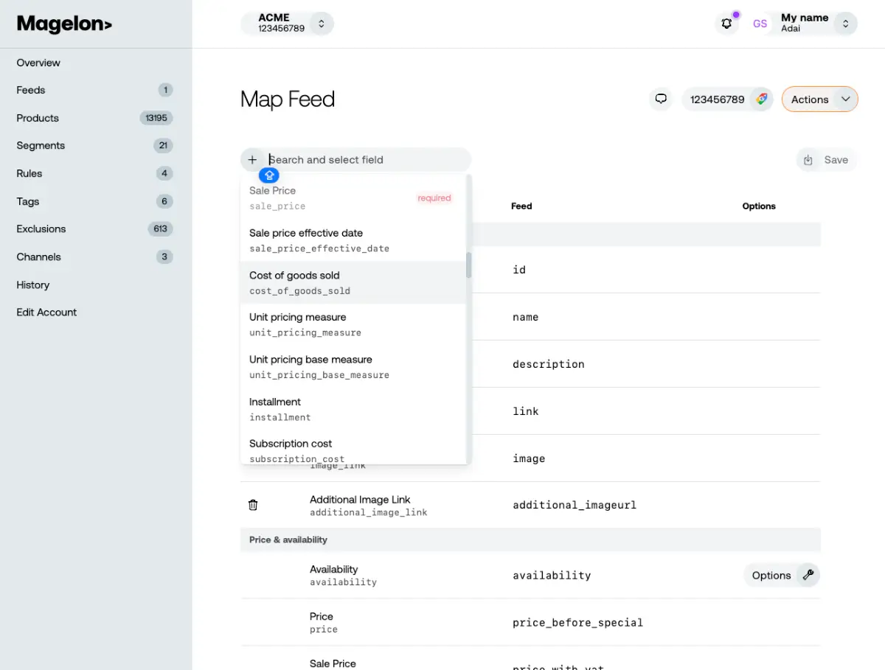
Task: Focus the Search and select field input
Action: point(365,160)
